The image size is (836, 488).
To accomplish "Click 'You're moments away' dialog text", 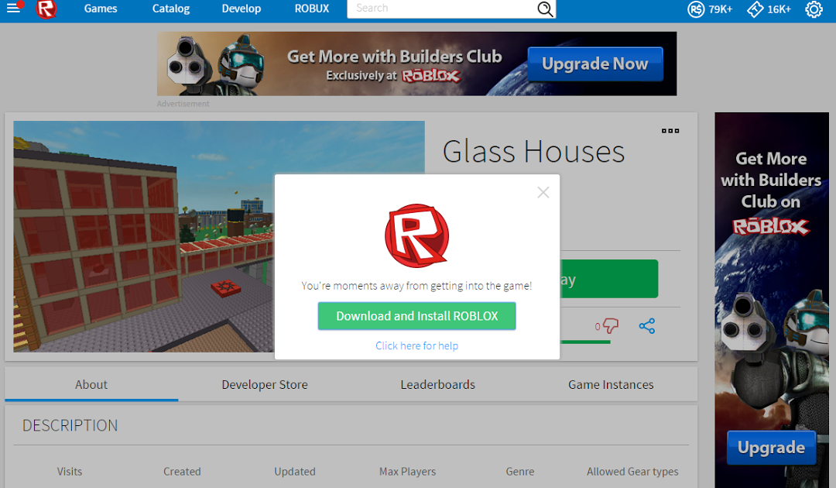I will point(416,286).
